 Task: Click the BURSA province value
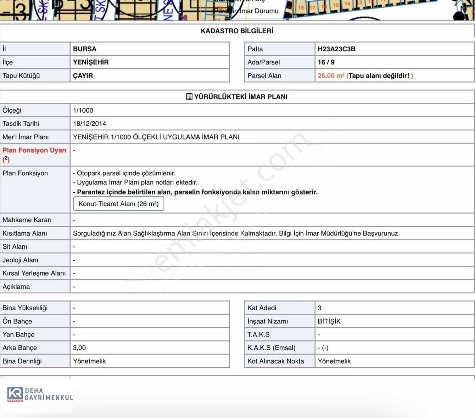click(x=85, y=49)
